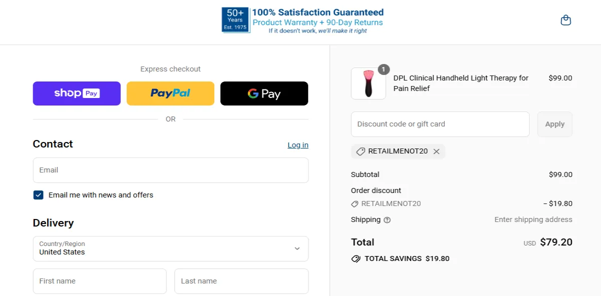601x296 pixels.
Task: Open the Log in link
Action: pyautogui.click(x=297, y=145)
